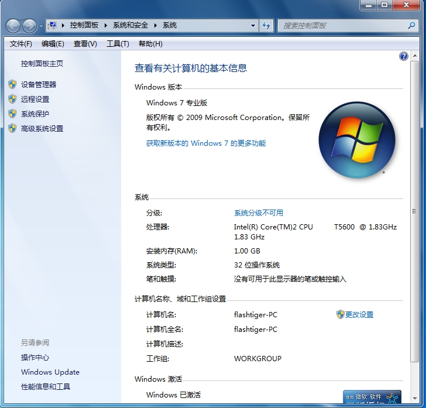Click the refresh button next to address bar
The width and height of the screenshot is (426, 408).
(x=266, y=26)
